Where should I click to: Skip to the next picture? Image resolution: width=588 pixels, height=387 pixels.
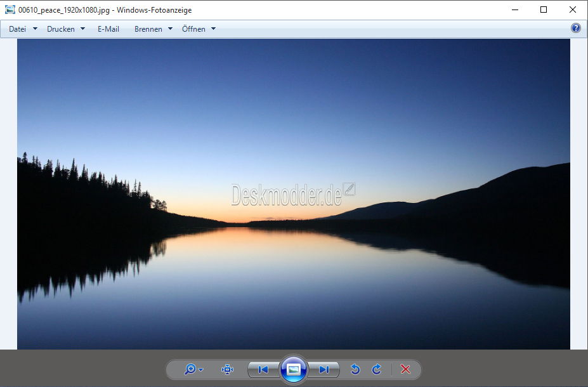pos(323,370)
